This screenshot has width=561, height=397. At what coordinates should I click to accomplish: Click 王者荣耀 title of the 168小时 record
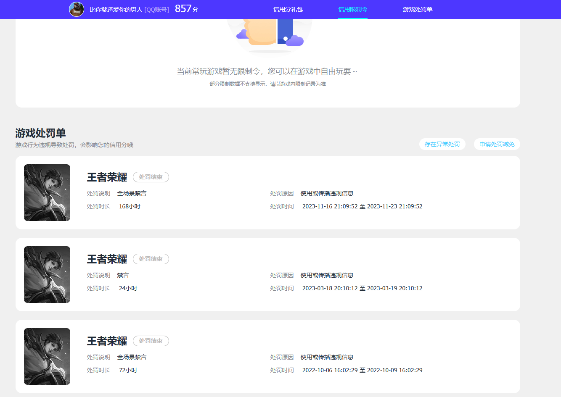(107, 177)
